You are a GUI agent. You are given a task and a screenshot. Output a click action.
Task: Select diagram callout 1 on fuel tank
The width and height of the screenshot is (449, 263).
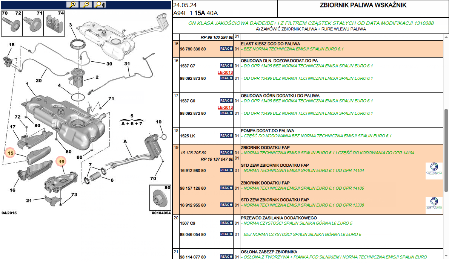coord(27,84)
